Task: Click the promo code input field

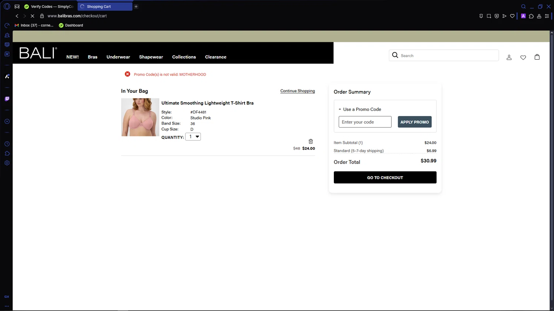Action: (x=365, y=122)
